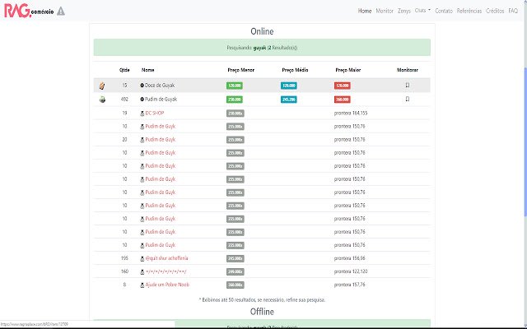This screenshot has height=329, width=527.
Task: Click the Pesquisando guyak results banner
Action: pos(262,48)
